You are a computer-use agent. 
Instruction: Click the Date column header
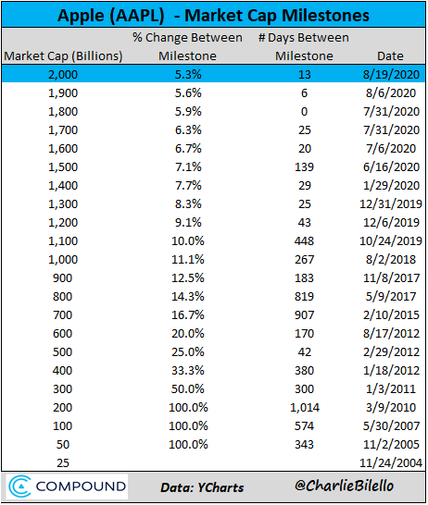(390, 56)
